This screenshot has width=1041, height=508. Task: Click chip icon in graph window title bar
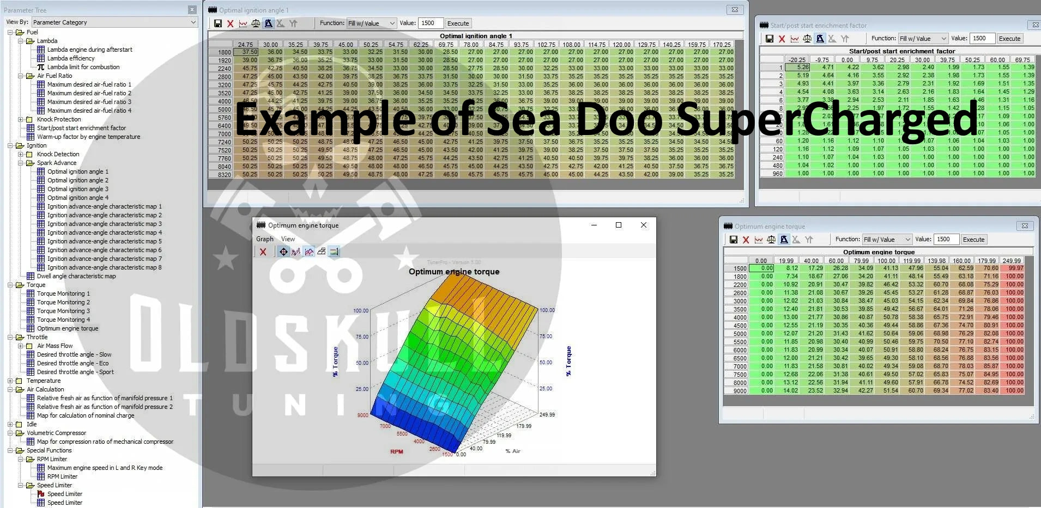coord(261,225)
